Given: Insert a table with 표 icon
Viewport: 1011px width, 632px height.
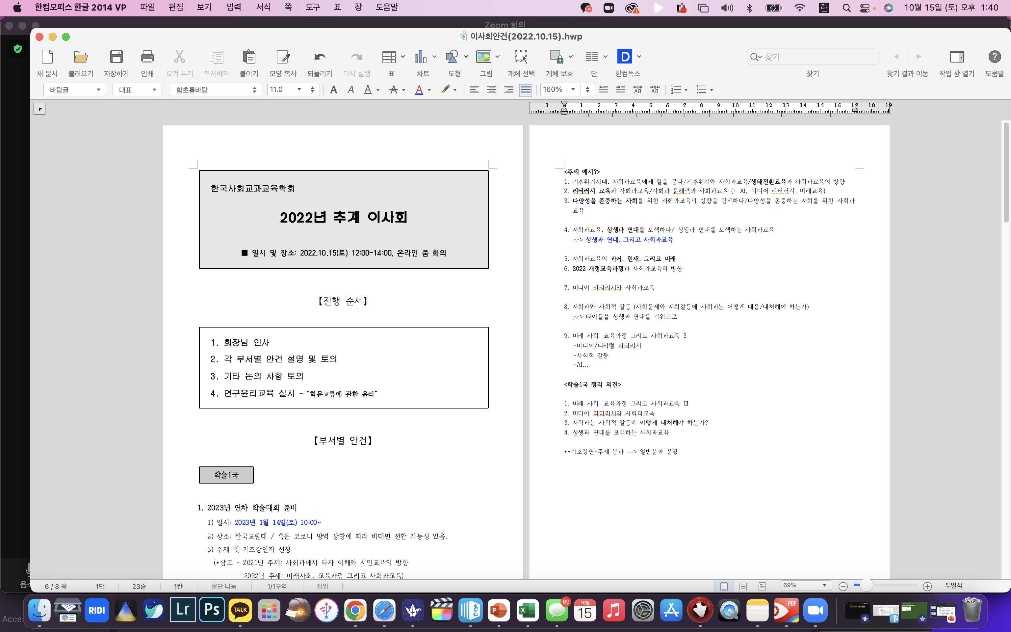Looking at the screenshot, I should (x=389, y=56).
